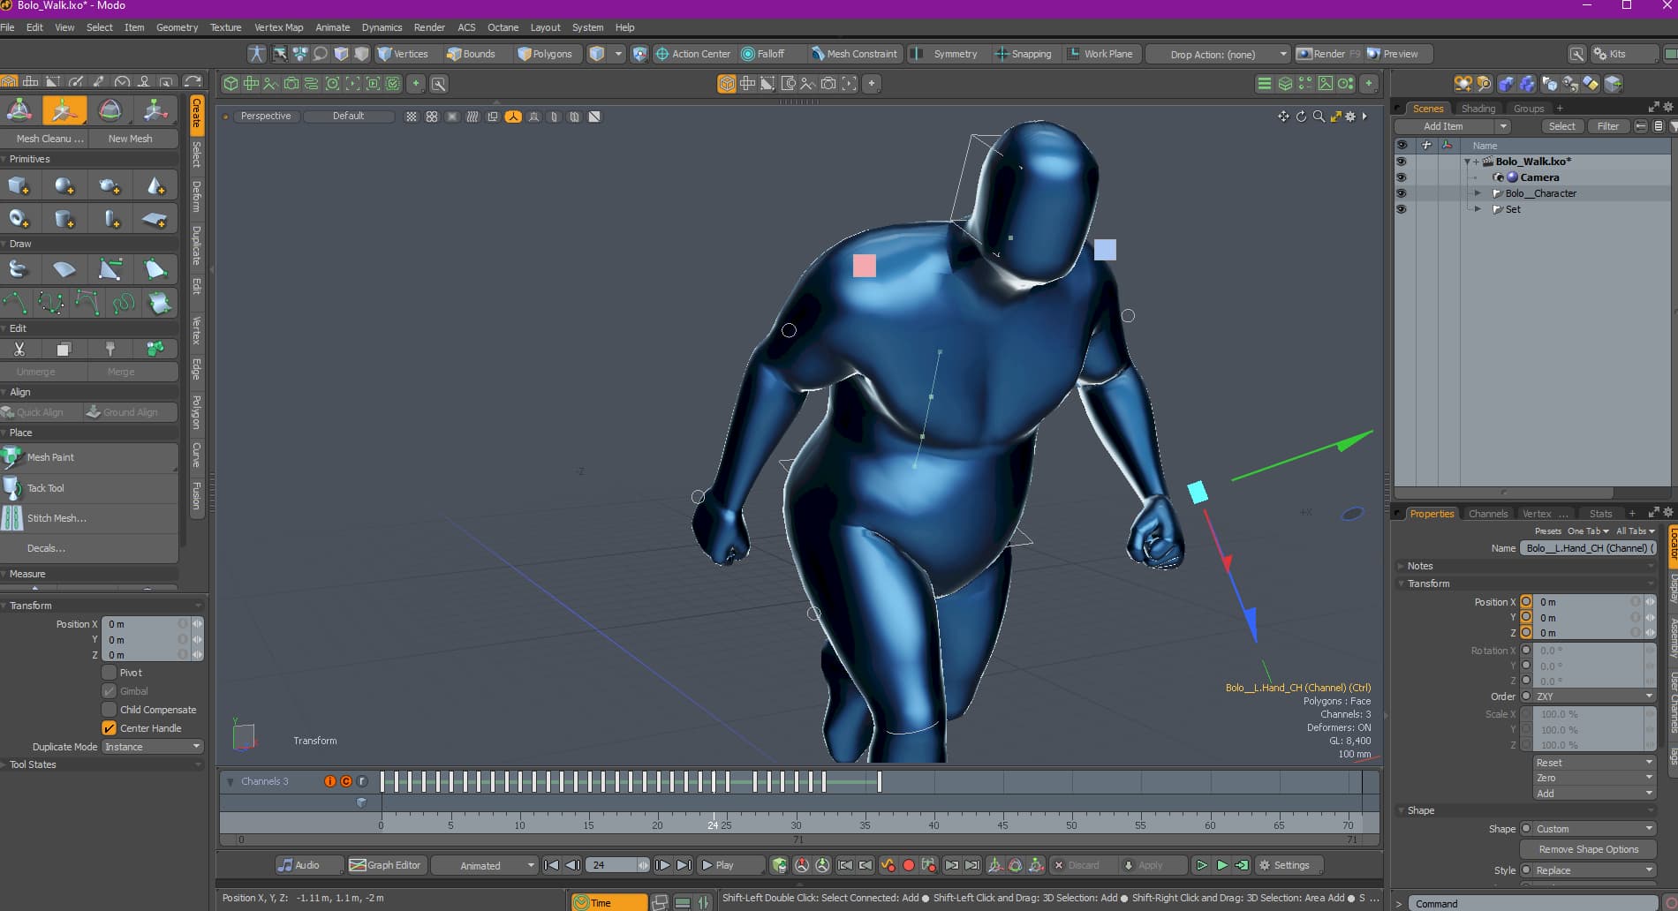Disable Center Handle checkbox
Image resolution: width=1678 pixels, height=911 pixels.
pos(110,728)
